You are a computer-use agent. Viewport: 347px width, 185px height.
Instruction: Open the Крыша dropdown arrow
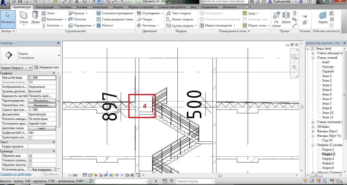(x=87, y=13)
